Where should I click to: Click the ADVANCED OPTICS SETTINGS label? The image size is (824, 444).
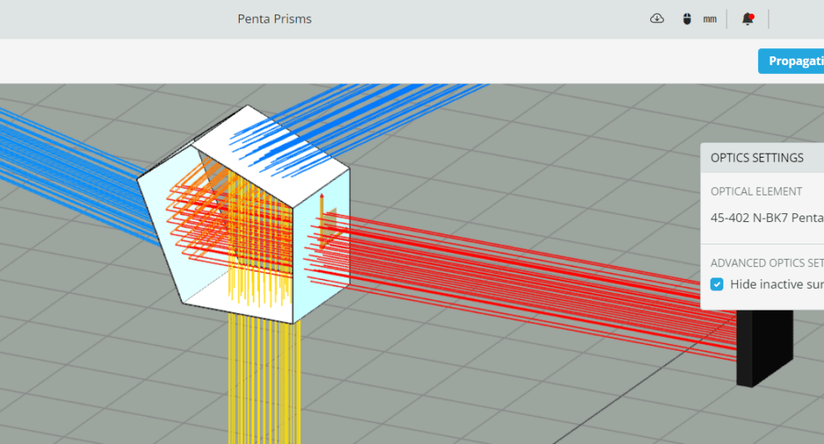coord(767,263)
